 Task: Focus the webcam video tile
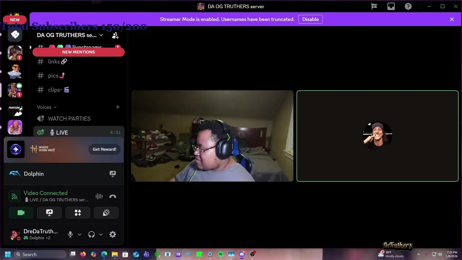212,136
